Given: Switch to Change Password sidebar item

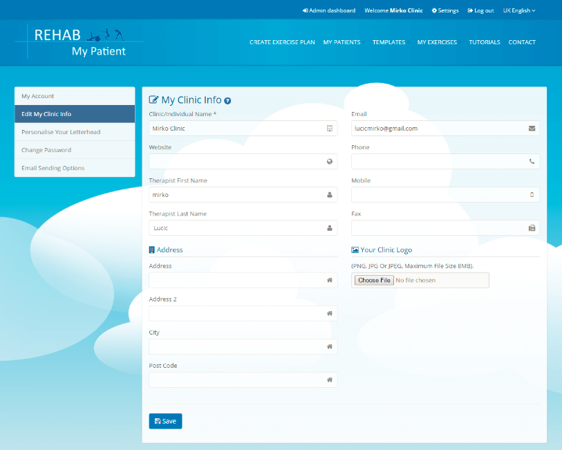Looking at the screenshot, I should [46, 150].
